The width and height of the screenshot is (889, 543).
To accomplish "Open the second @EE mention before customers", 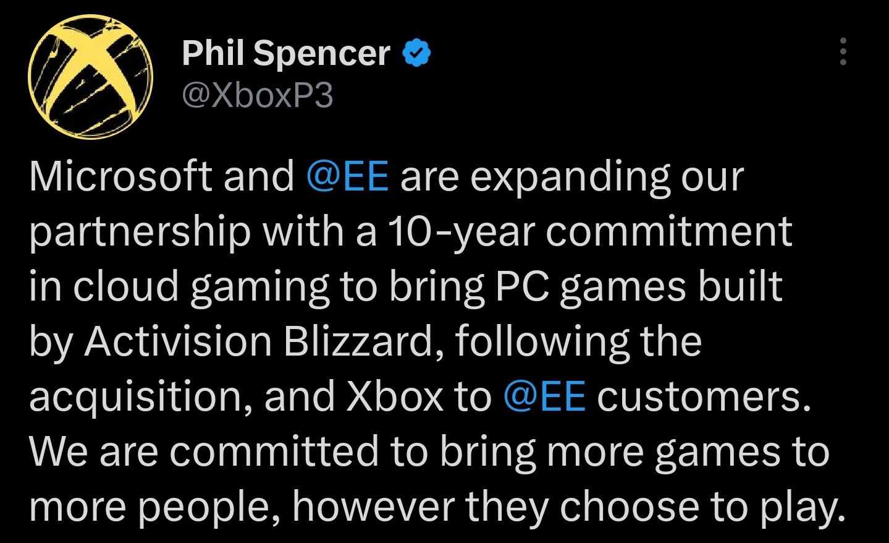I will tap(544, 396).
